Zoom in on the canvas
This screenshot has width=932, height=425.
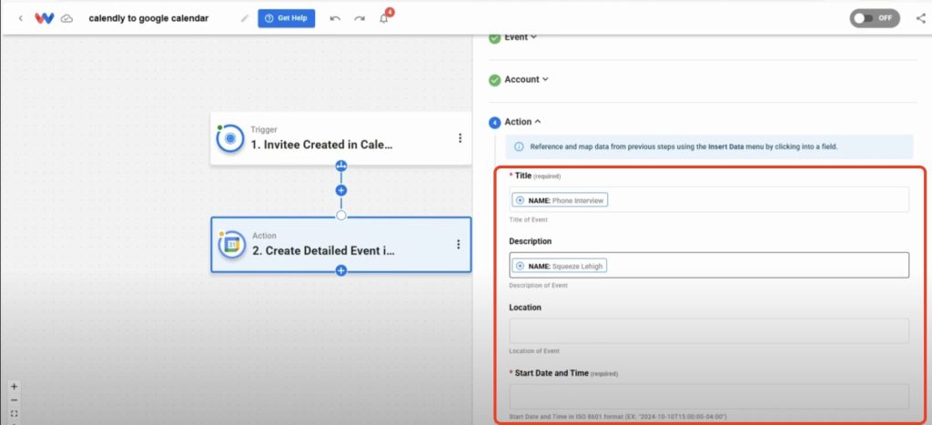[x=15, y=386]
